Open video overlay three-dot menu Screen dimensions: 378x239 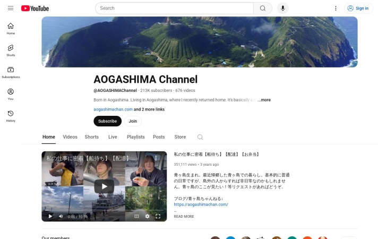(x=156, y=158)
